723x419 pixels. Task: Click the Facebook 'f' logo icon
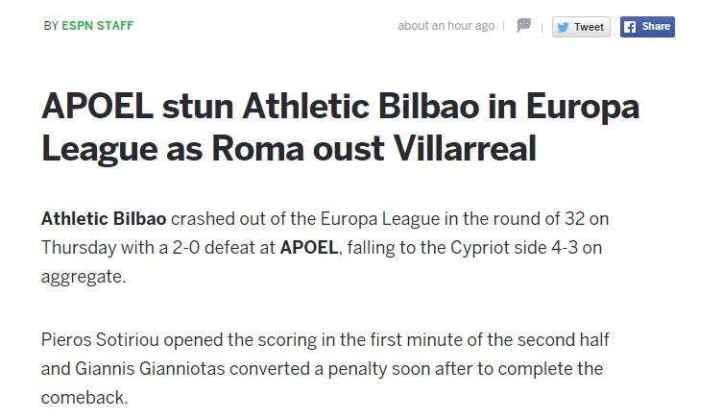coord(631,27)
